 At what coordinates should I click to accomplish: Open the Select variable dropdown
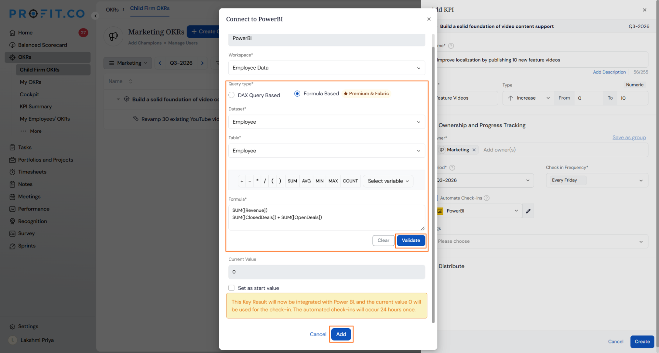pyautogui.click(x=388, y=181)
